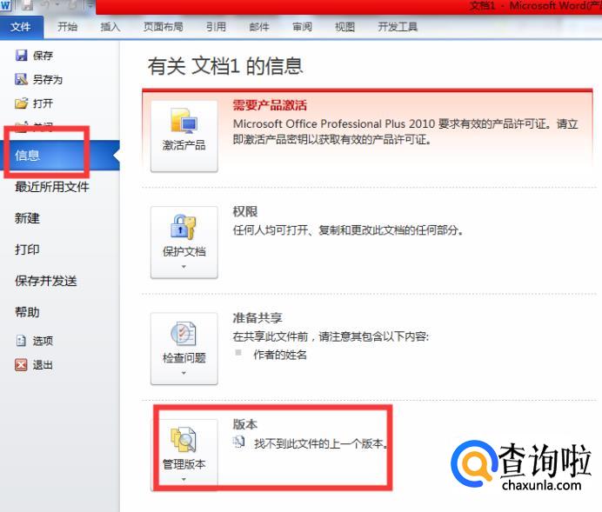This screenshot has width=602, height=512.
Task: Click the quick access toolbar save icon
Action: point(26,5)
